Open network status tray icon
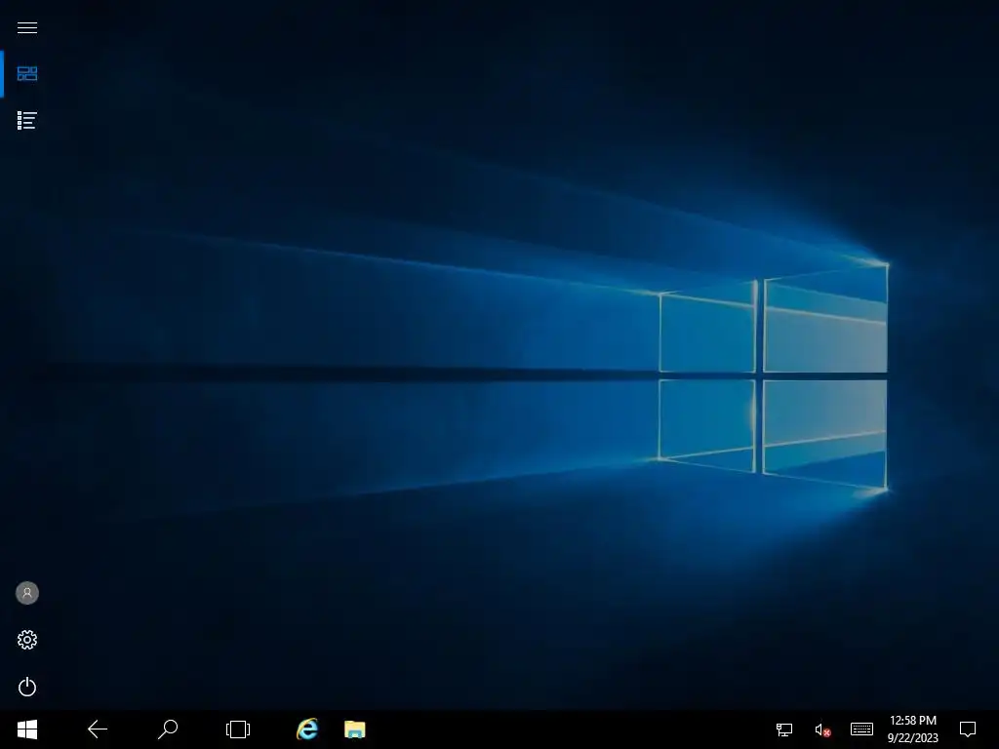Screen dimensions: 999x749 click(784, 729)
